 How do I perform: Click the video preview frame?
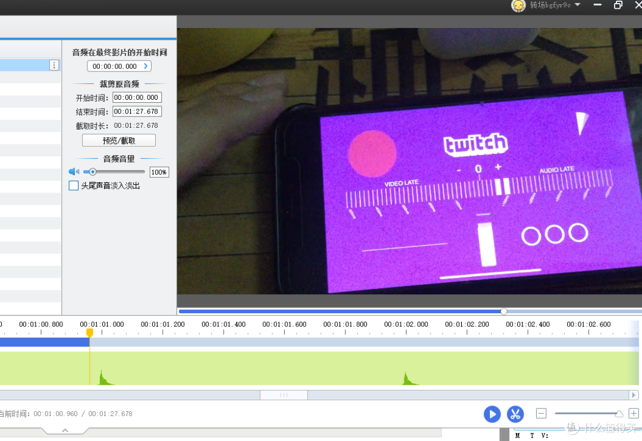[410, 161]
